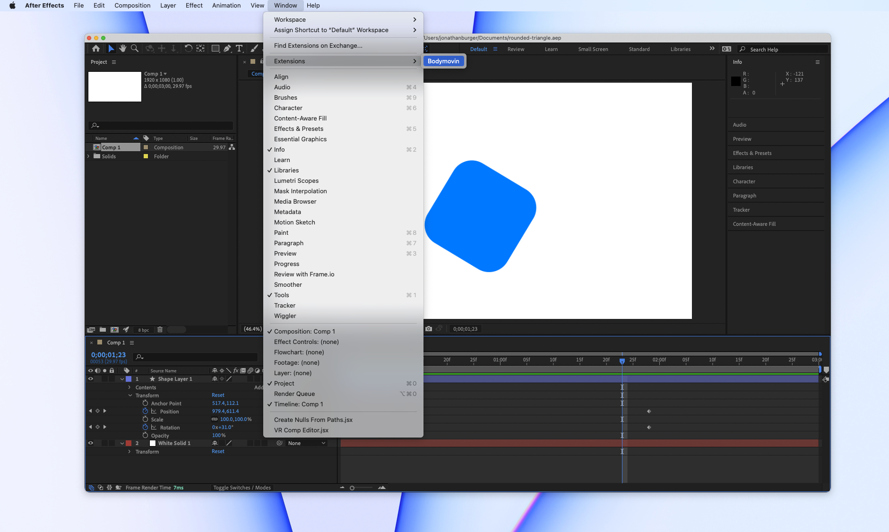Toggle visibility of White Solid 1 layer
This screenshot has height=532, width=889.
coord(91,443)
